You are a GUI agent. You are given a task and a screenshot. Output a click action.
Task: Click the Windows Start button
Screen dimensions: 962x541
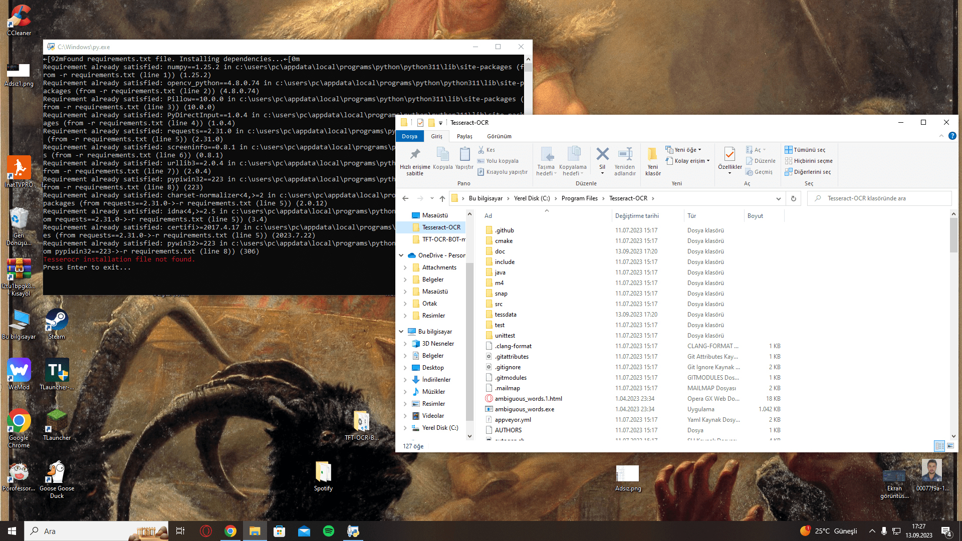coord(12,531)
